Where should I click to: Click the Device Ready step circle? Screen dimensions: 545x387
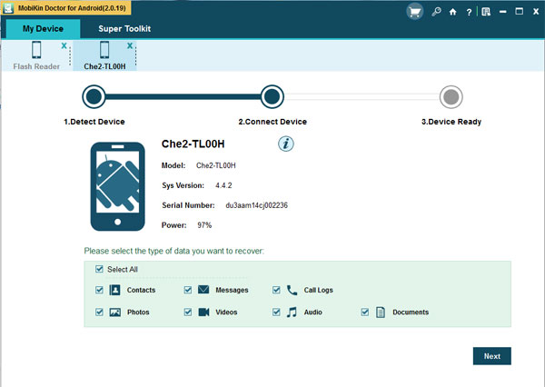451,97
